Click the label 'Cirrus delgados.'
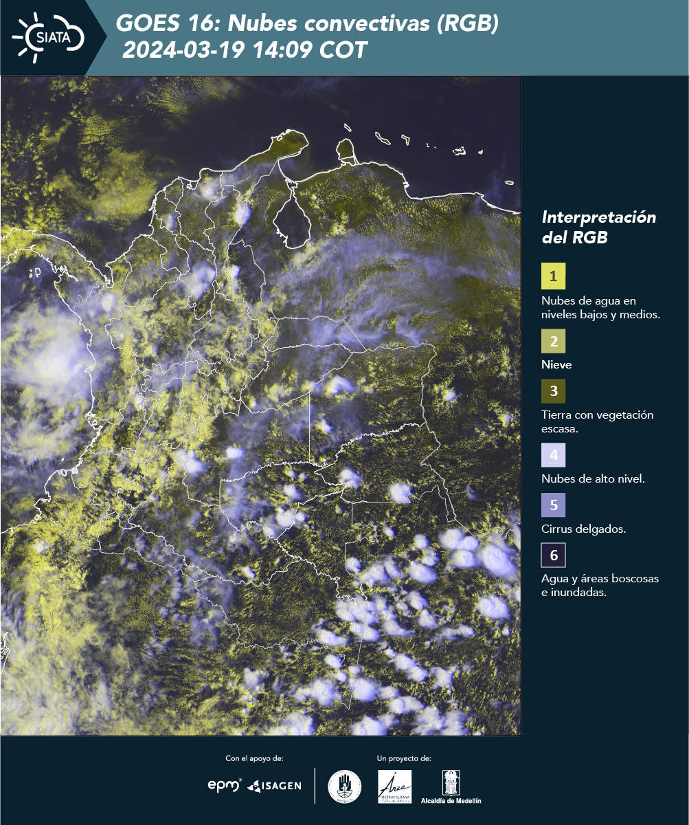Viewport: 689px width, 825px height. tap(583, 529)
